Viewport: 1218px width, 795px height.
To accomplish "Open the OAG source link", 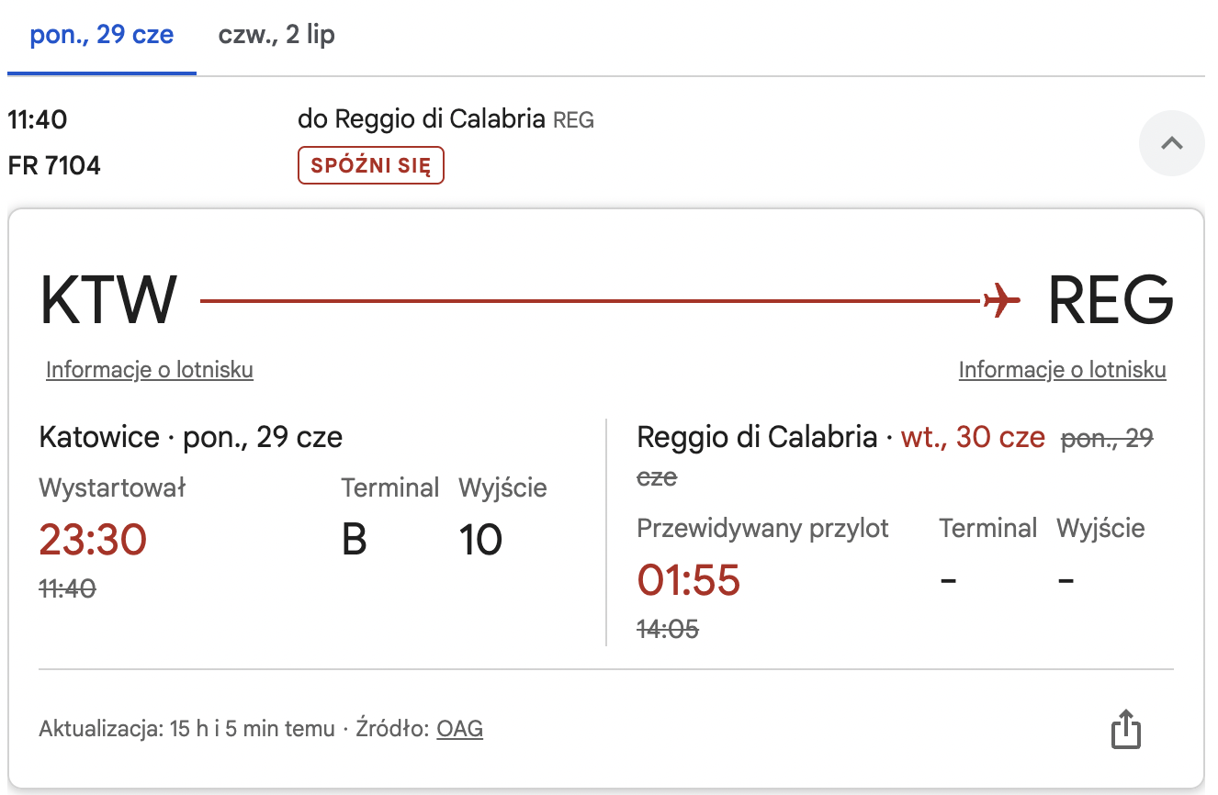I will coord(460,729).
